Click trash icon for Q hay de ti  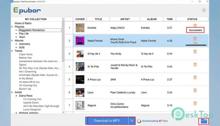point(195,51)
